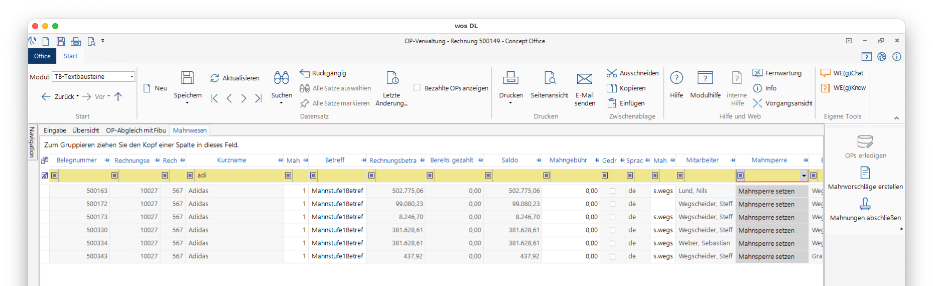Viewport: 933px width, 286px height.
Task: Open the OP-Abgleich mit Fibu tab
Action: tap(136, 130)
